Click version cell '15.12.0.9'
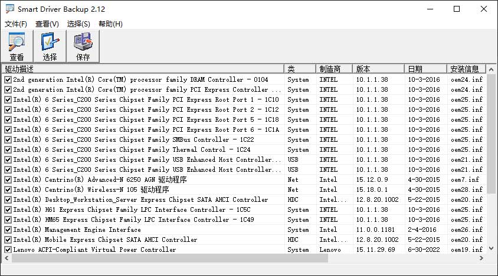Image resolution: width=498 pixels, height=276 pixels. pyautogui.click(x=372, y=179)
